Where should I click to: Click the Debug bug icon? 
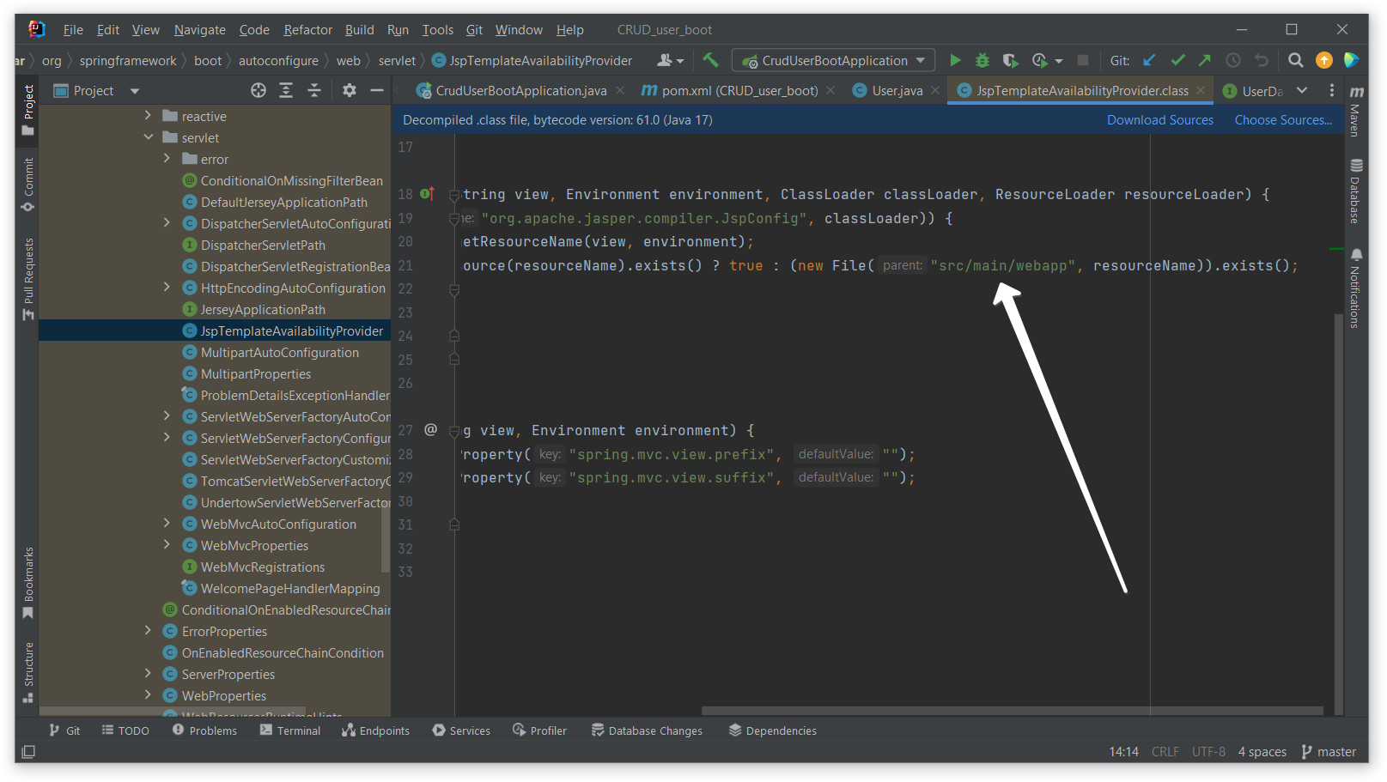(982, 60)
